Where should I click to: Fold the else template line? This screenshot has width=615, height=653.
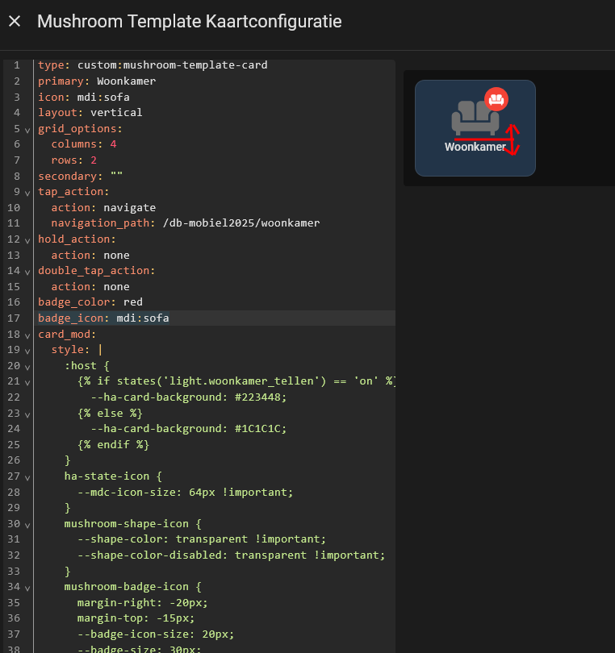coord(27,414)
